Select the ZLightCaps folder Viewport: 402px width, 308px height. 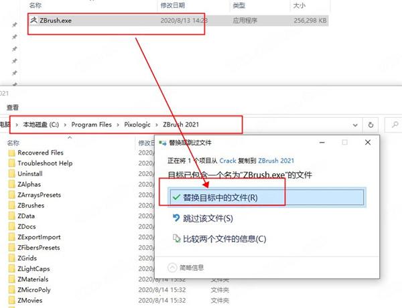pos(34,268)
